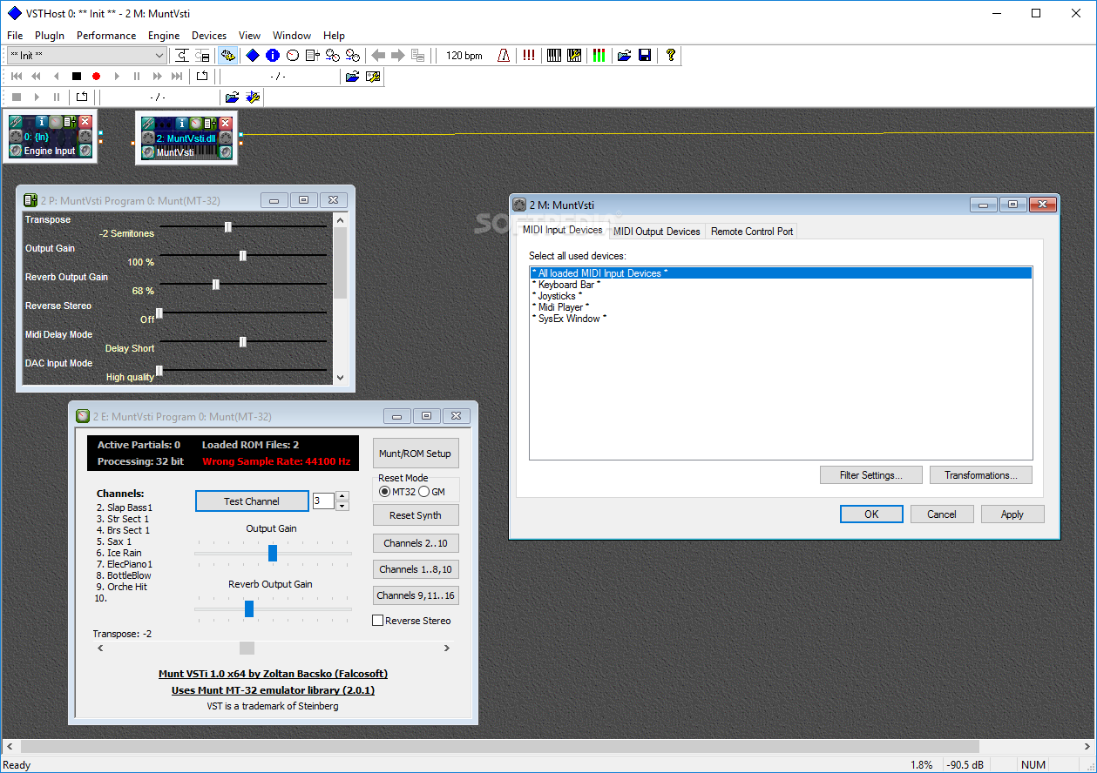Open the plugin information window from the main toolbar

point(273,55)
